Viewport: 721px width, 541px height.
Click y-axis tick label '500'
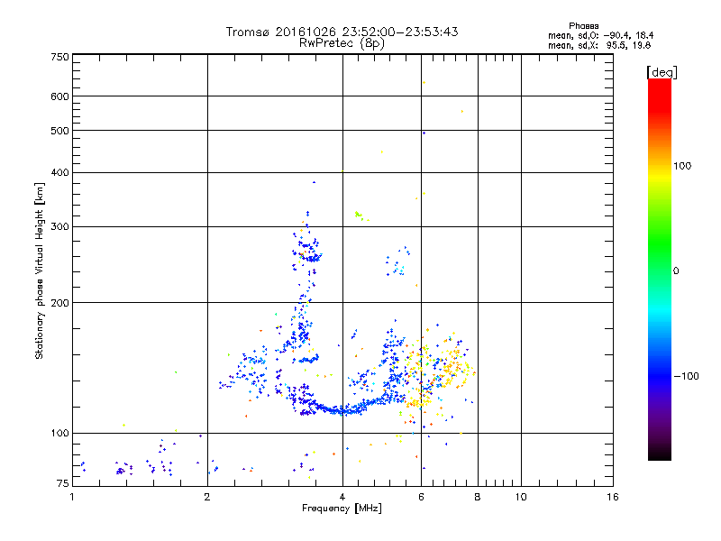tap(60, 131)
